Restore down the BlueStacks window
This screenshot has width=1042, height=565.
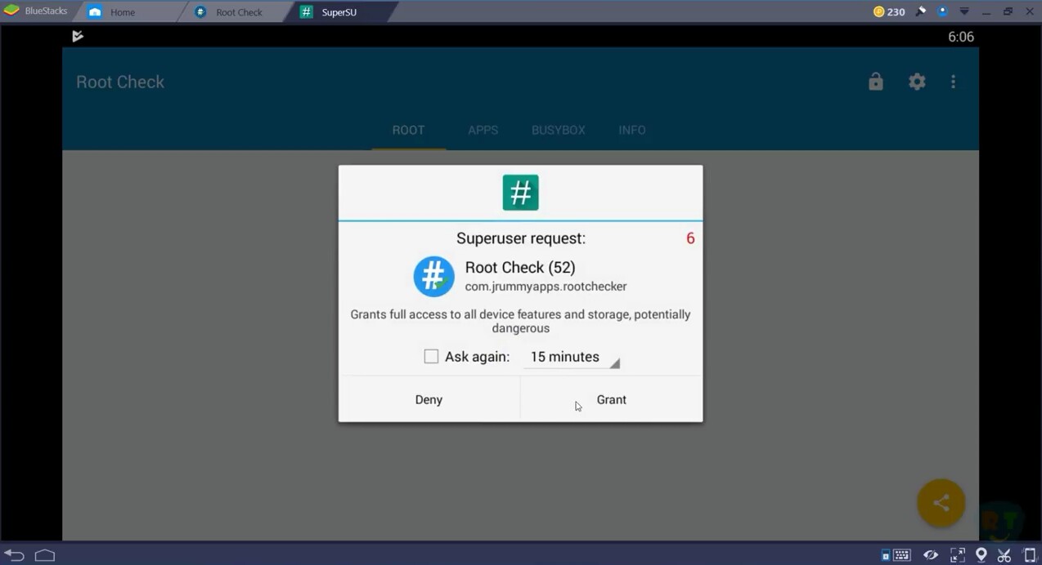pyautogui.click(x=1008, y=11)
